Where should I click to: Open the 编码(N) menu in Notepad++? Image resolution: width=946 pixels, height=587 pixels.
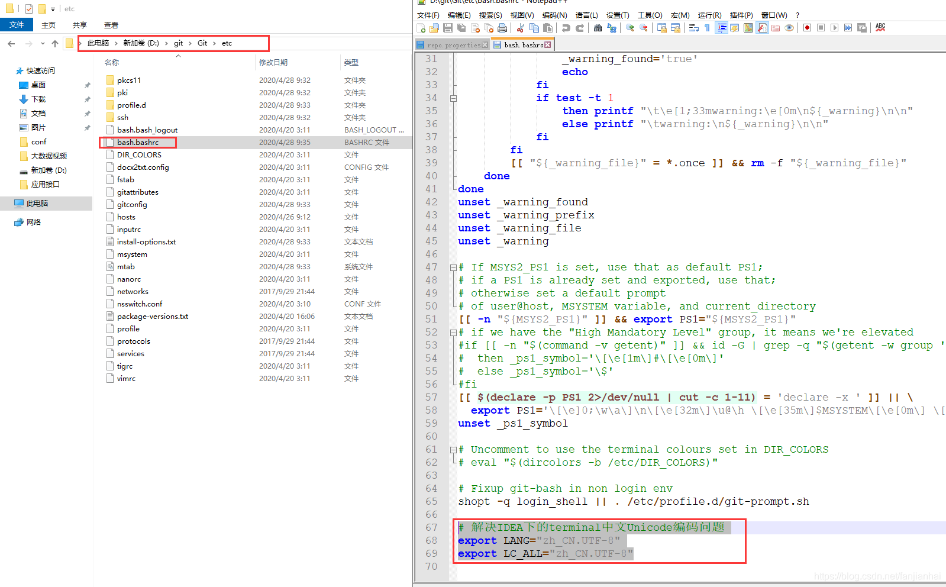555,15
